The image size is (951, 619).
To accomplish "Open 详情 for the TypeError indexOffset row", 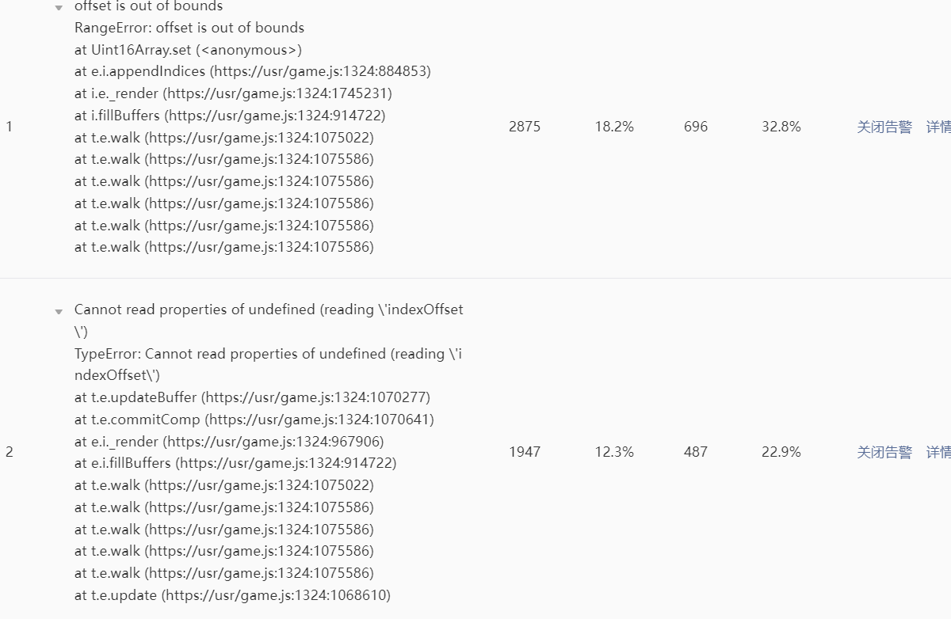I will point(938,452).
